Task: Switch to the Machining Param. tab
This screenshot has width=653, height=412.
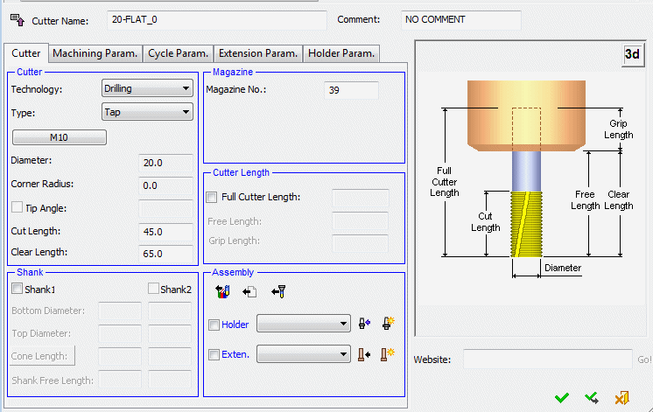Action: coord(95,53)
